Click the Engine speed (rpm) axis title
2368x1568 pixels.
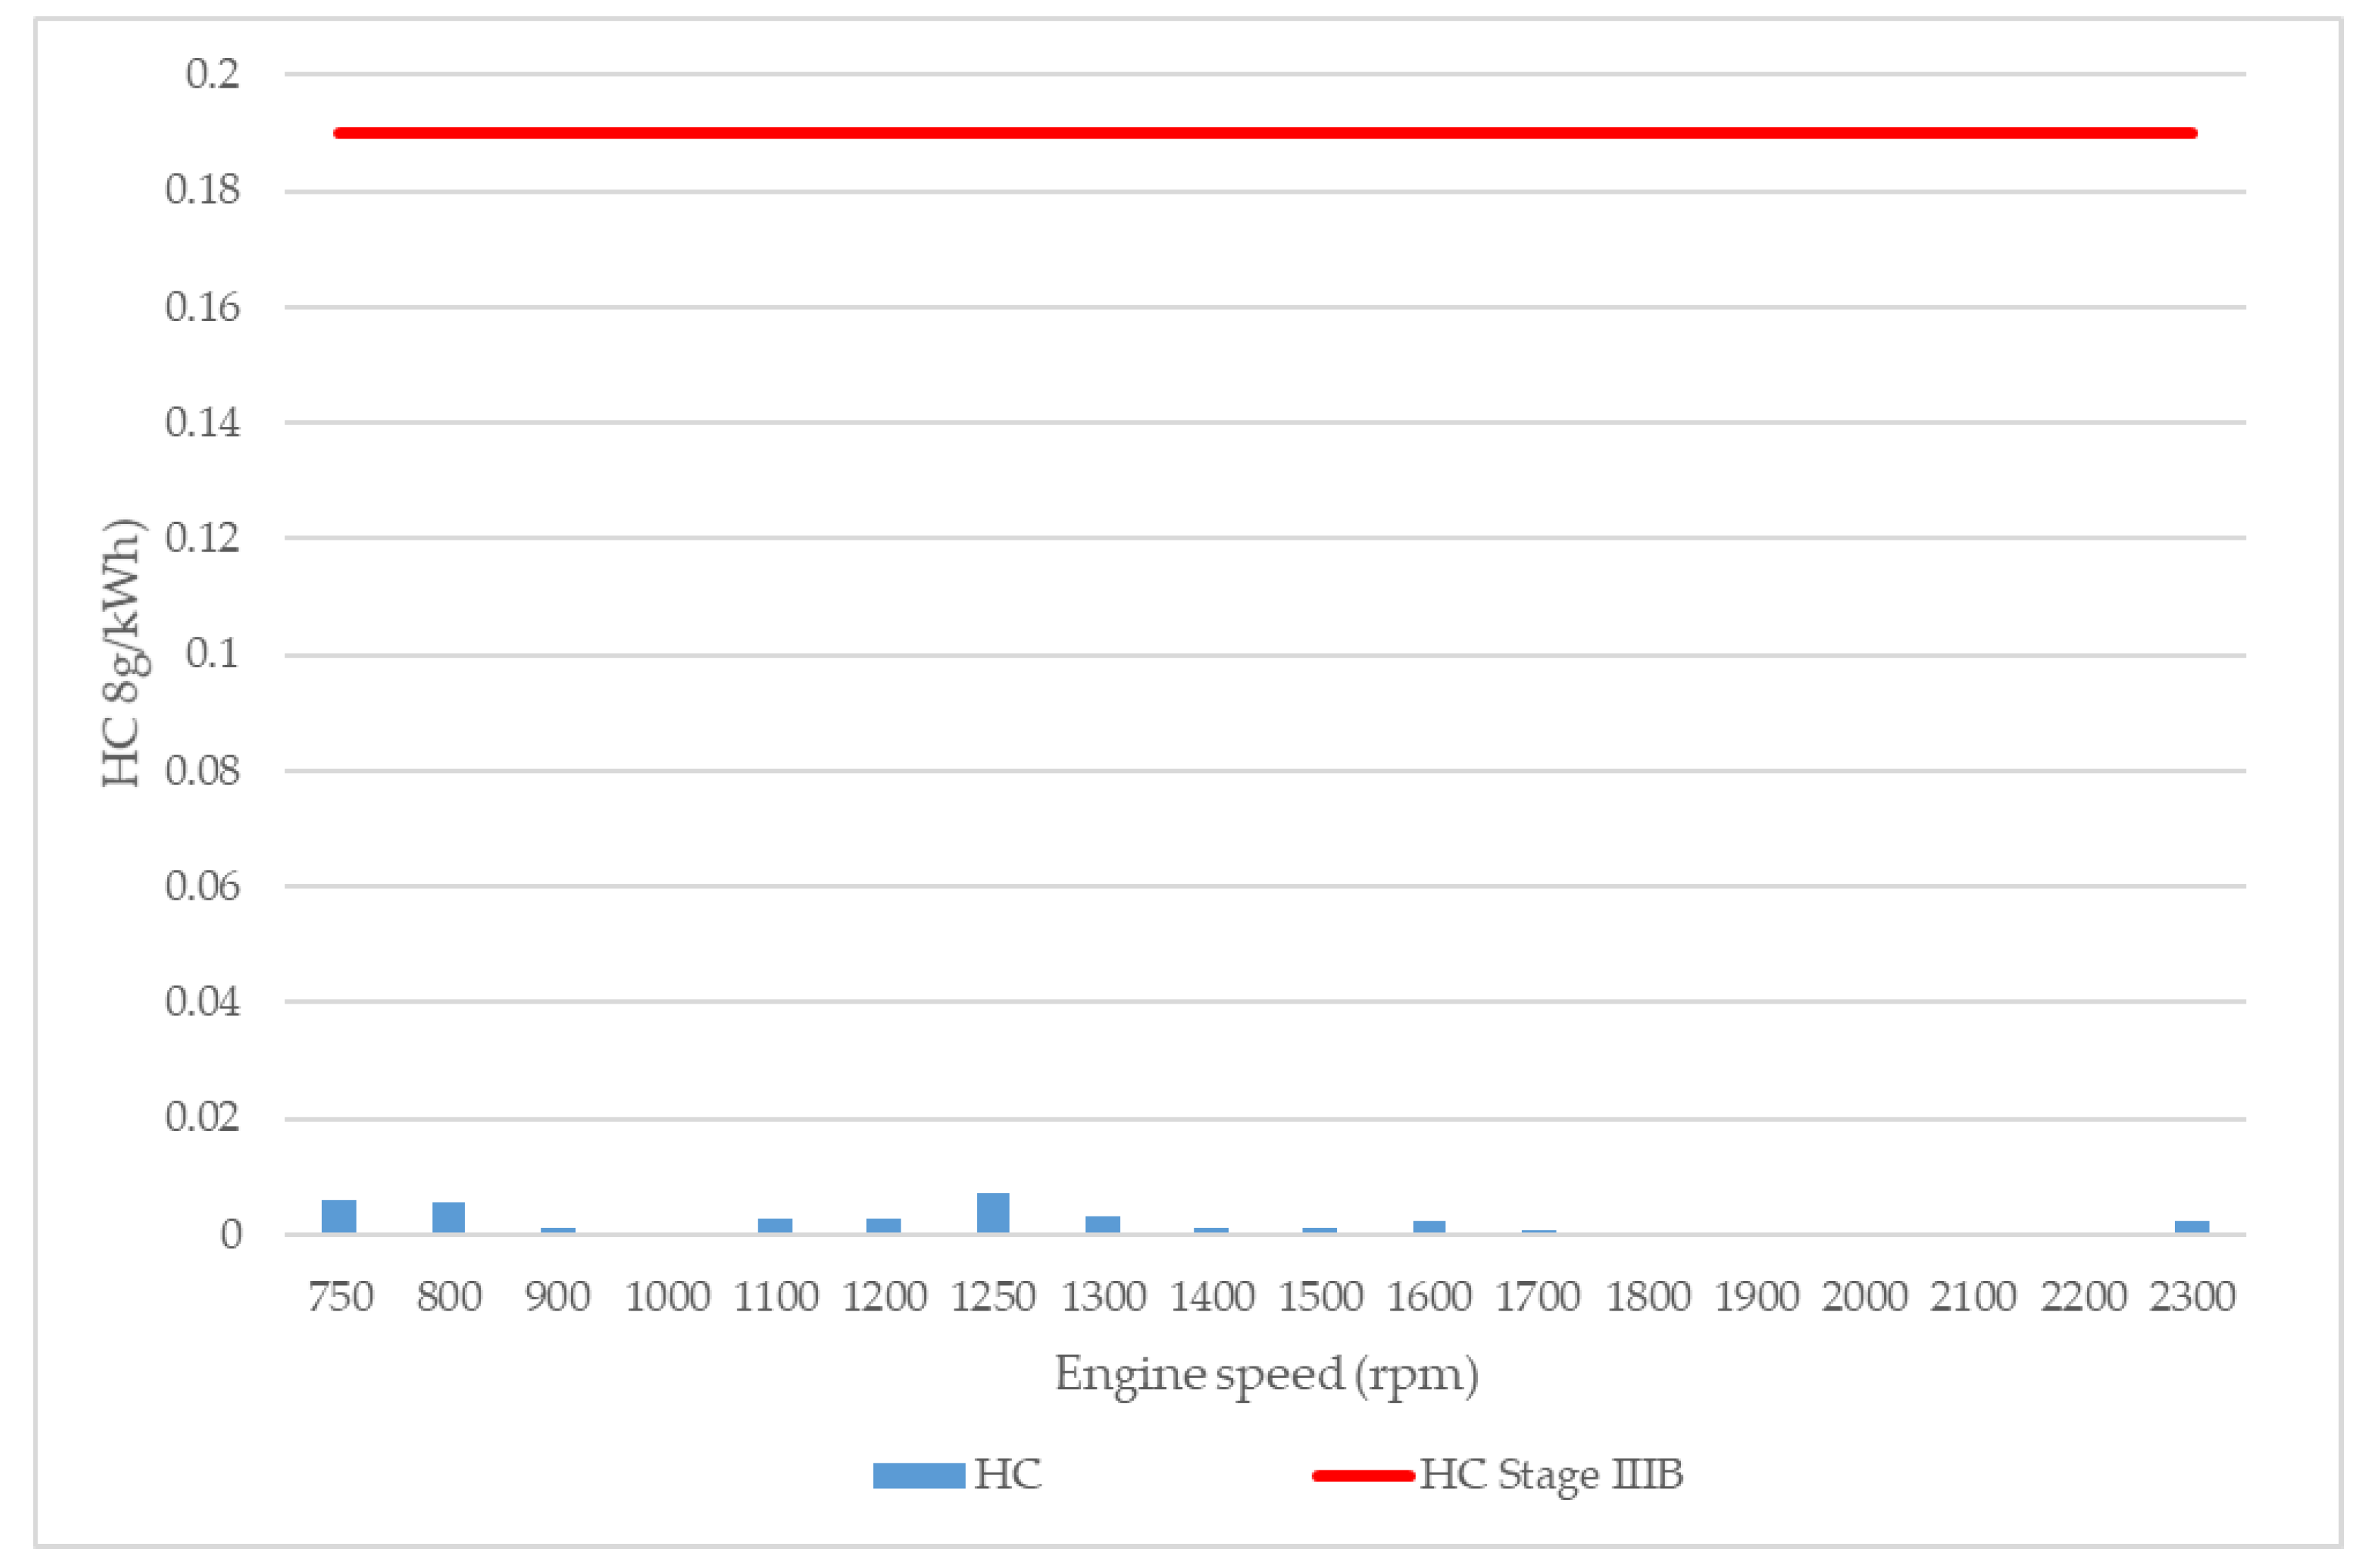pyautogui.click(x=1266, y=1374)
